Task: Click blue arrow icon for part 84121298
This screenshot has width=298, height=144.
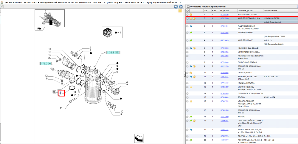Action: (x=191, y=66)
